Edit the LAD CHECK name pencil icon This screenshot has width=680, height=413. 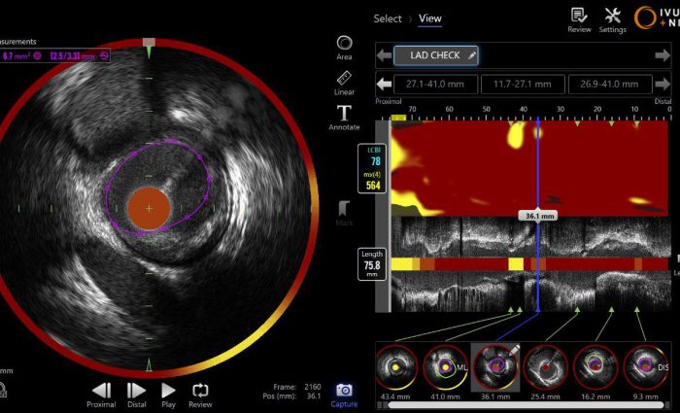coord(472,55)
